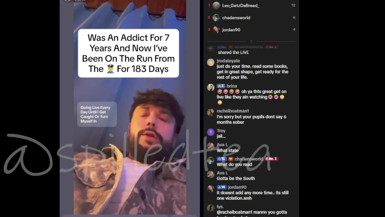Open chadensworld username in chat comment
This screenshot has width=385, height=217.
(249, 159)
